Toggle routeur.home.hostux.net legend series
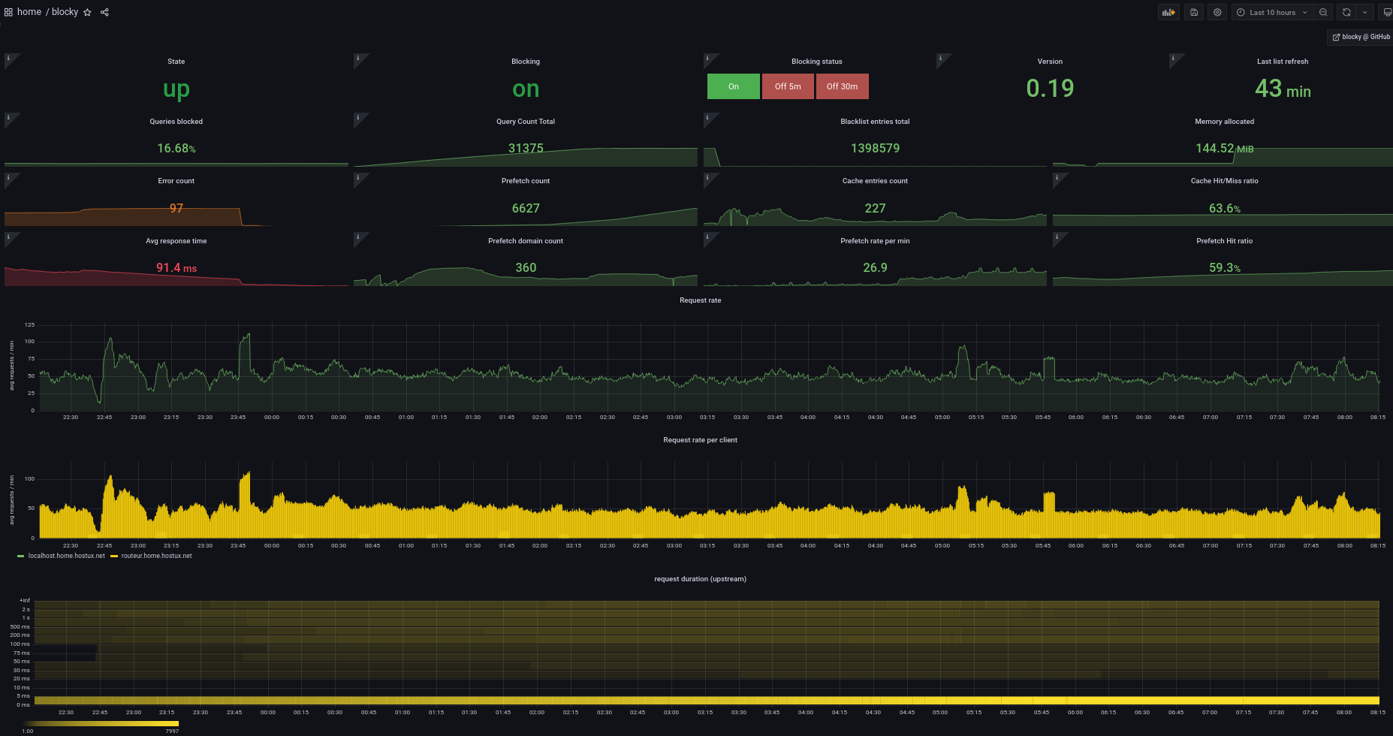 coord(156,556)
